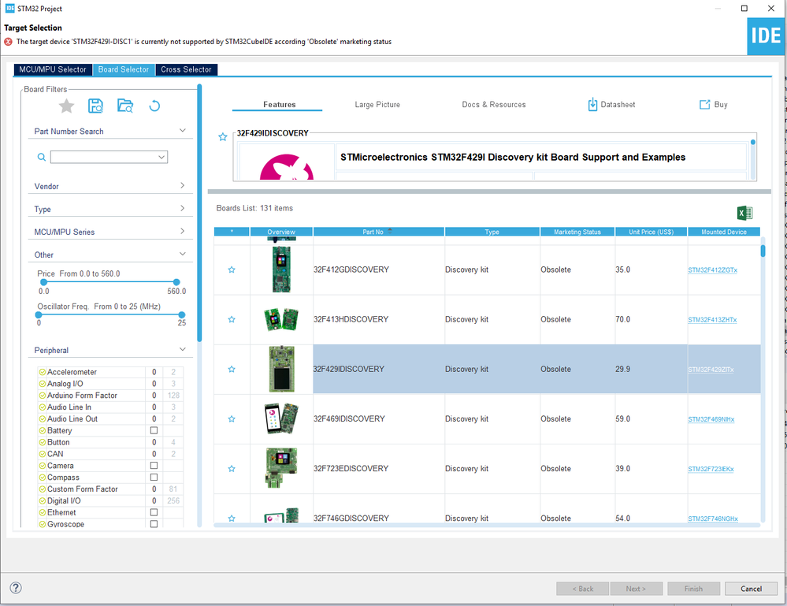This screenshot has width=787, height=606.
Task: Open the Datasheet download icon
Action: pyautogui.click(x=592, y=105)
